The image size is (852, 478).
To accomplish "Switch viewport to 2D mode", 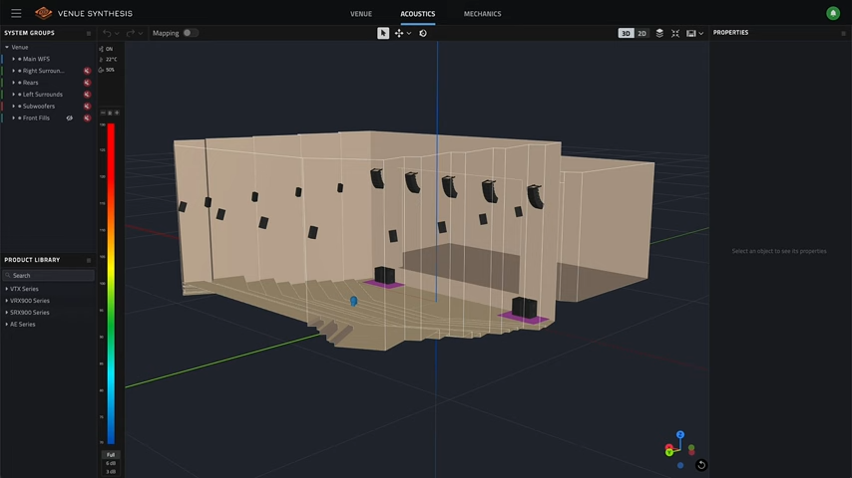I will click(x=641, y=33).
